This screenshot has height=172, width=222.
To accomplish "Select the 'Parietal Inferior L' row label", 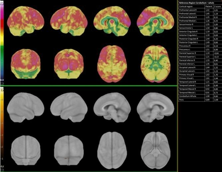I will [x=187, y=64].
